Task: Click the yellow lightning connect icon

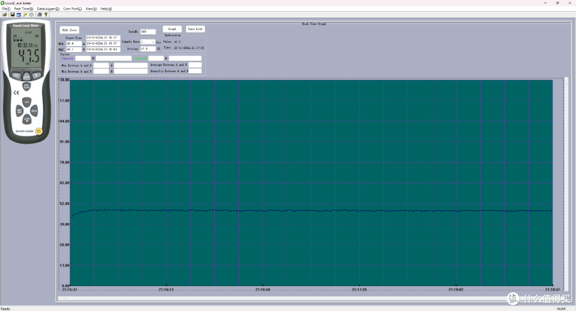Action: pos(26,15)
